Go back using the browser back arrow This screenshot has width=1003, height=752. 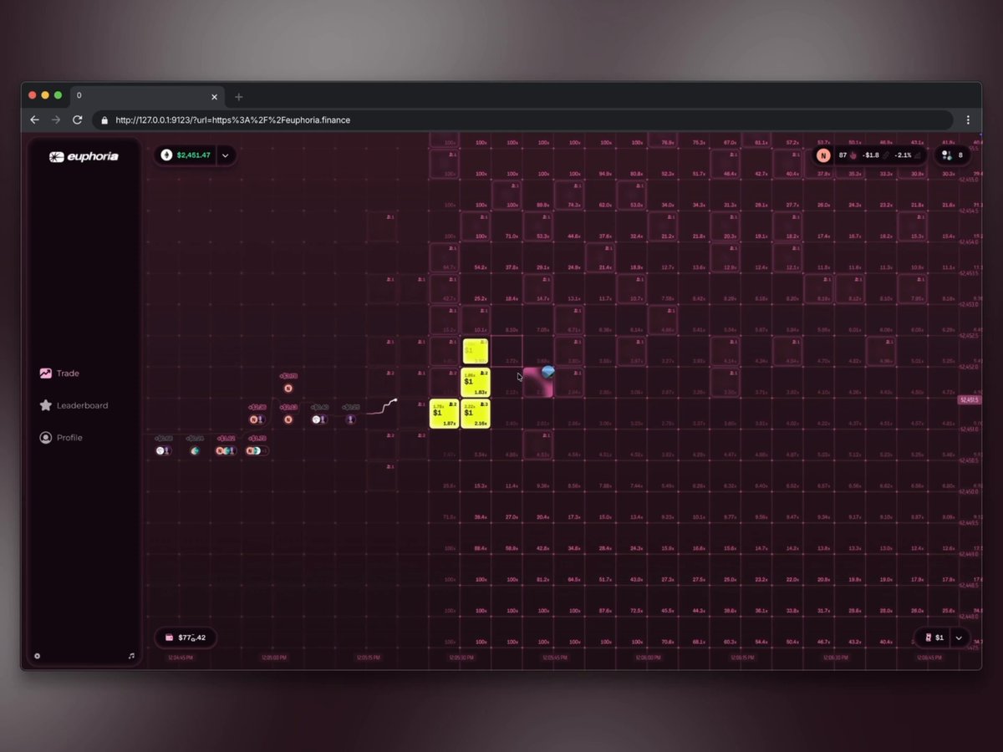[35, 119]
